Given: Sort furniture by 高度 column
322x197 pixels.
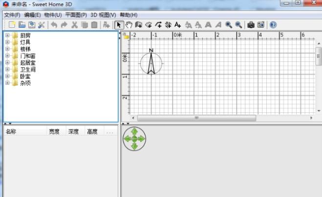Looking at the screenshot, I should point(94,132).
